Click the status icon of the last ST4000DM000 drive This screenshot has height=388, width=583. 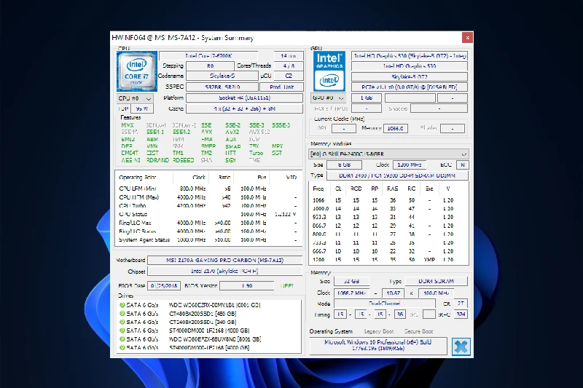(122, 348)
